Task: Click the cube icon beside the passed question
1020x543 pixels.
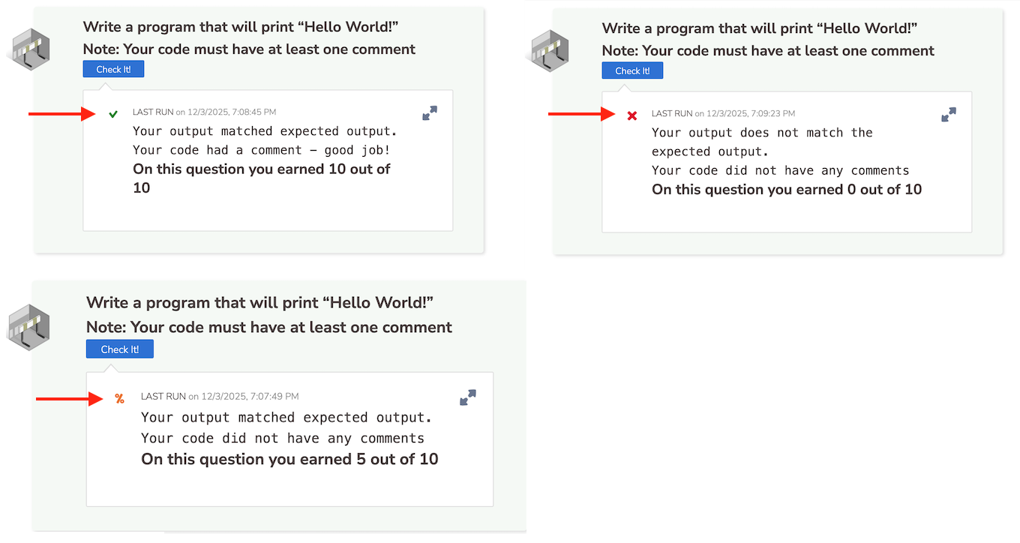Action: pyautogui.click(x=30, y=50)
